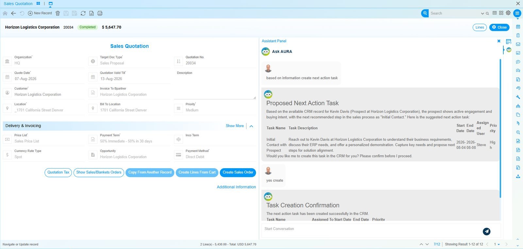Click the assistant panel scrollbar
Screen dimensions: 523x249
pyautogui.click(x=500, y=128)
